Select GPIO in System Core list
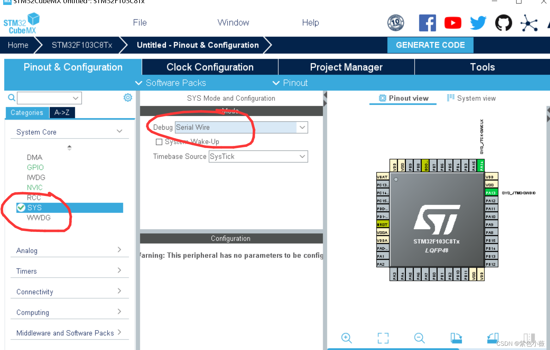Viewport: 550px width, 350px height. (x=35, y=167)
